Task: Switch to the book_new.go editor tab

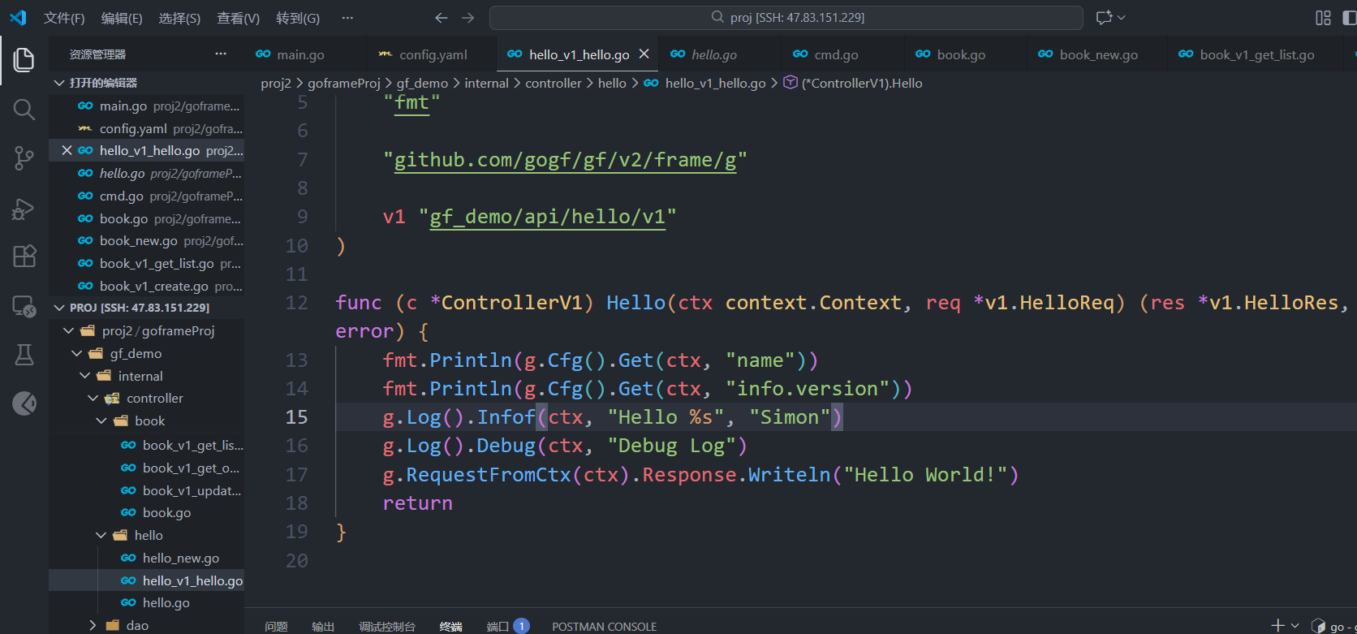Action: pyautogui.click(x=1096, y=54)
